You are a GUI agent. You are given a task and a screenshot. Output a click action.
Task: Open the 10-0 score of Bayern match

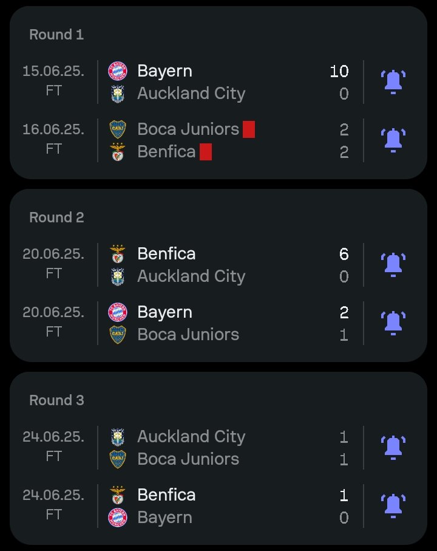point(339,82)
